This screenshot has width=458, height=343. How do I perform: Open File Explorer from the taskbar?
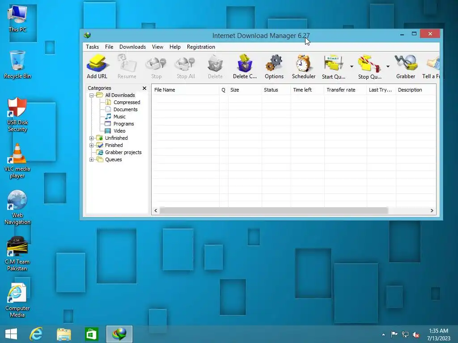[x=64, y=334]
